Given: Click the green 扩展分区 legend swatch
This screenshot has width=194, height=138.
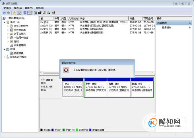Looking at the screenshot, I should tap(64, 130).
